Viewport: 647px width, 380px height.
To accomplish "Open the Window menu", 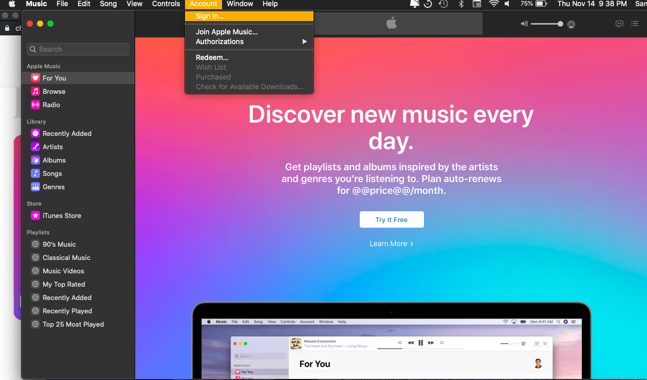I will coord(240,4).
